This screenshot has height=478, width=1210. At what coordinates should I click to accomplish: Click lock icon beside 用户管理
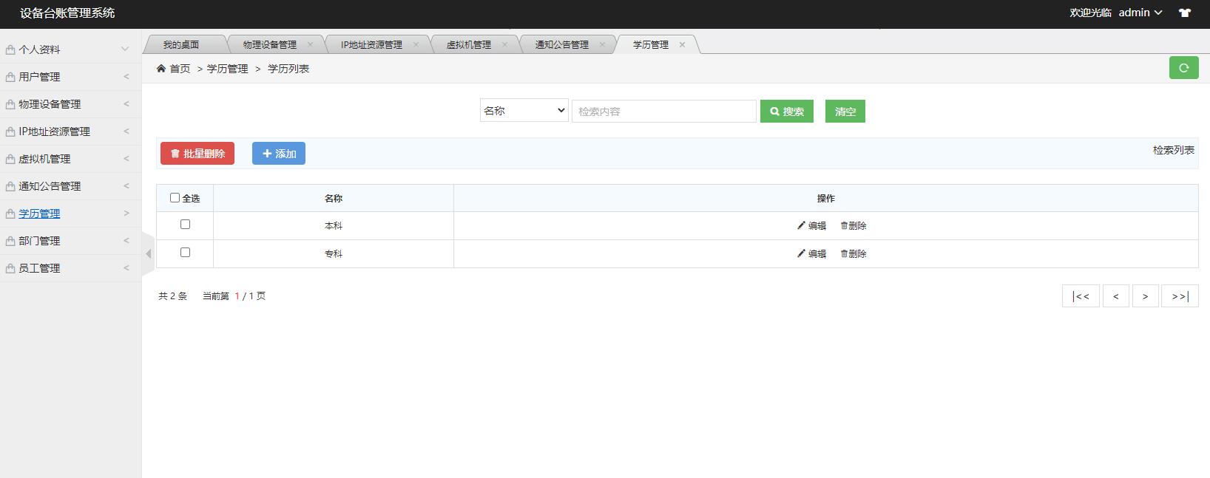(10, 77)
